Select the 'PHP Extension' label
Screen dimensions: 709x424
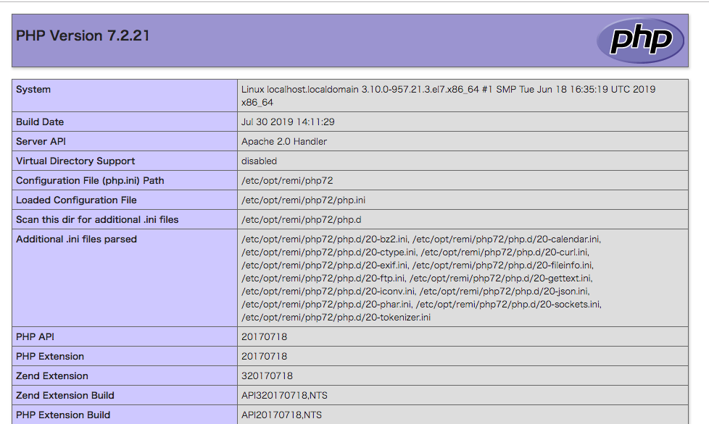tap(50, 356)
